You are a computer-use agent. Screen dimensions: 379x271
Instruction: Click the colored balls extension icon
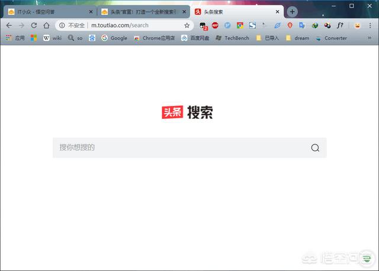coord(327,25)
